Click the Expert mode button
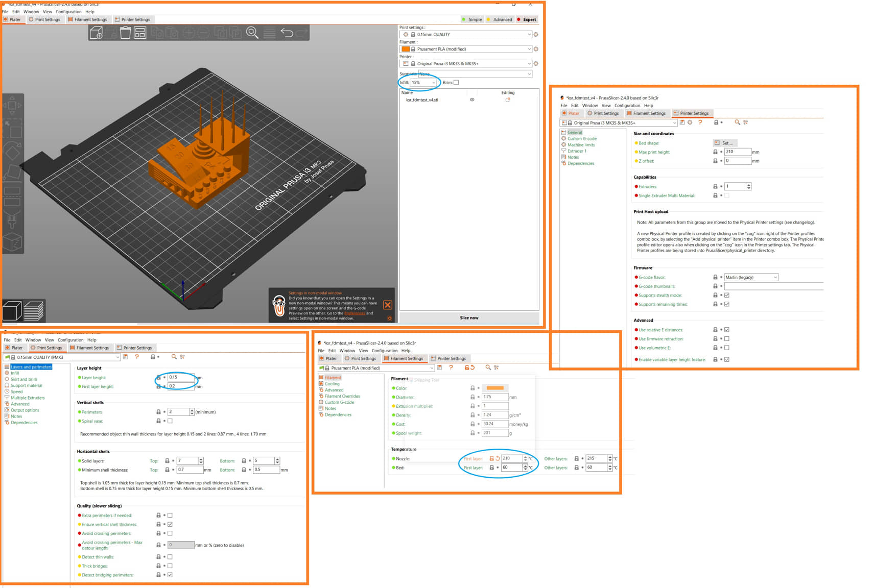 [x=527, y=20]
